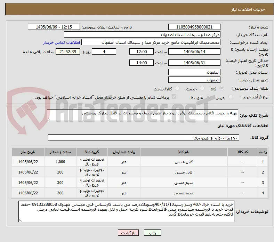Toggle the Islamic treasury payment checkbox
This screenshot has width=274, height=242.
click(x=174, y=97)
